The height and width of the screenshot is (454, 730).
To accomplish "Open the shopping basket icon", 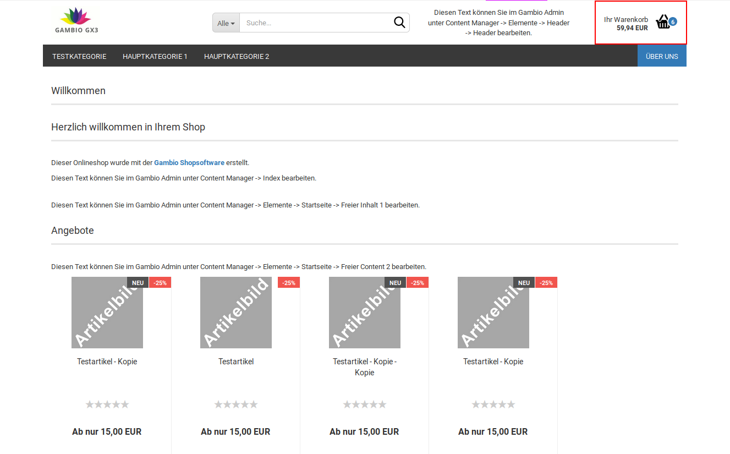I will pyautogui.click(x=663, y=22).
